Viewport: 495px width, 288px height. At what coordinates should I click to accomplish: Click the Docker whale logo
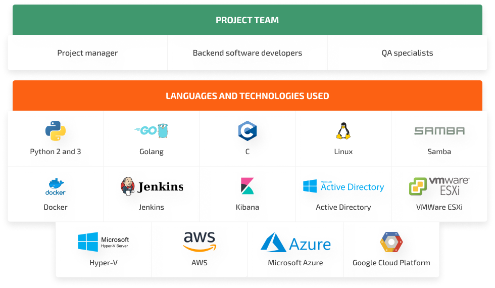[x=56, y=186]
